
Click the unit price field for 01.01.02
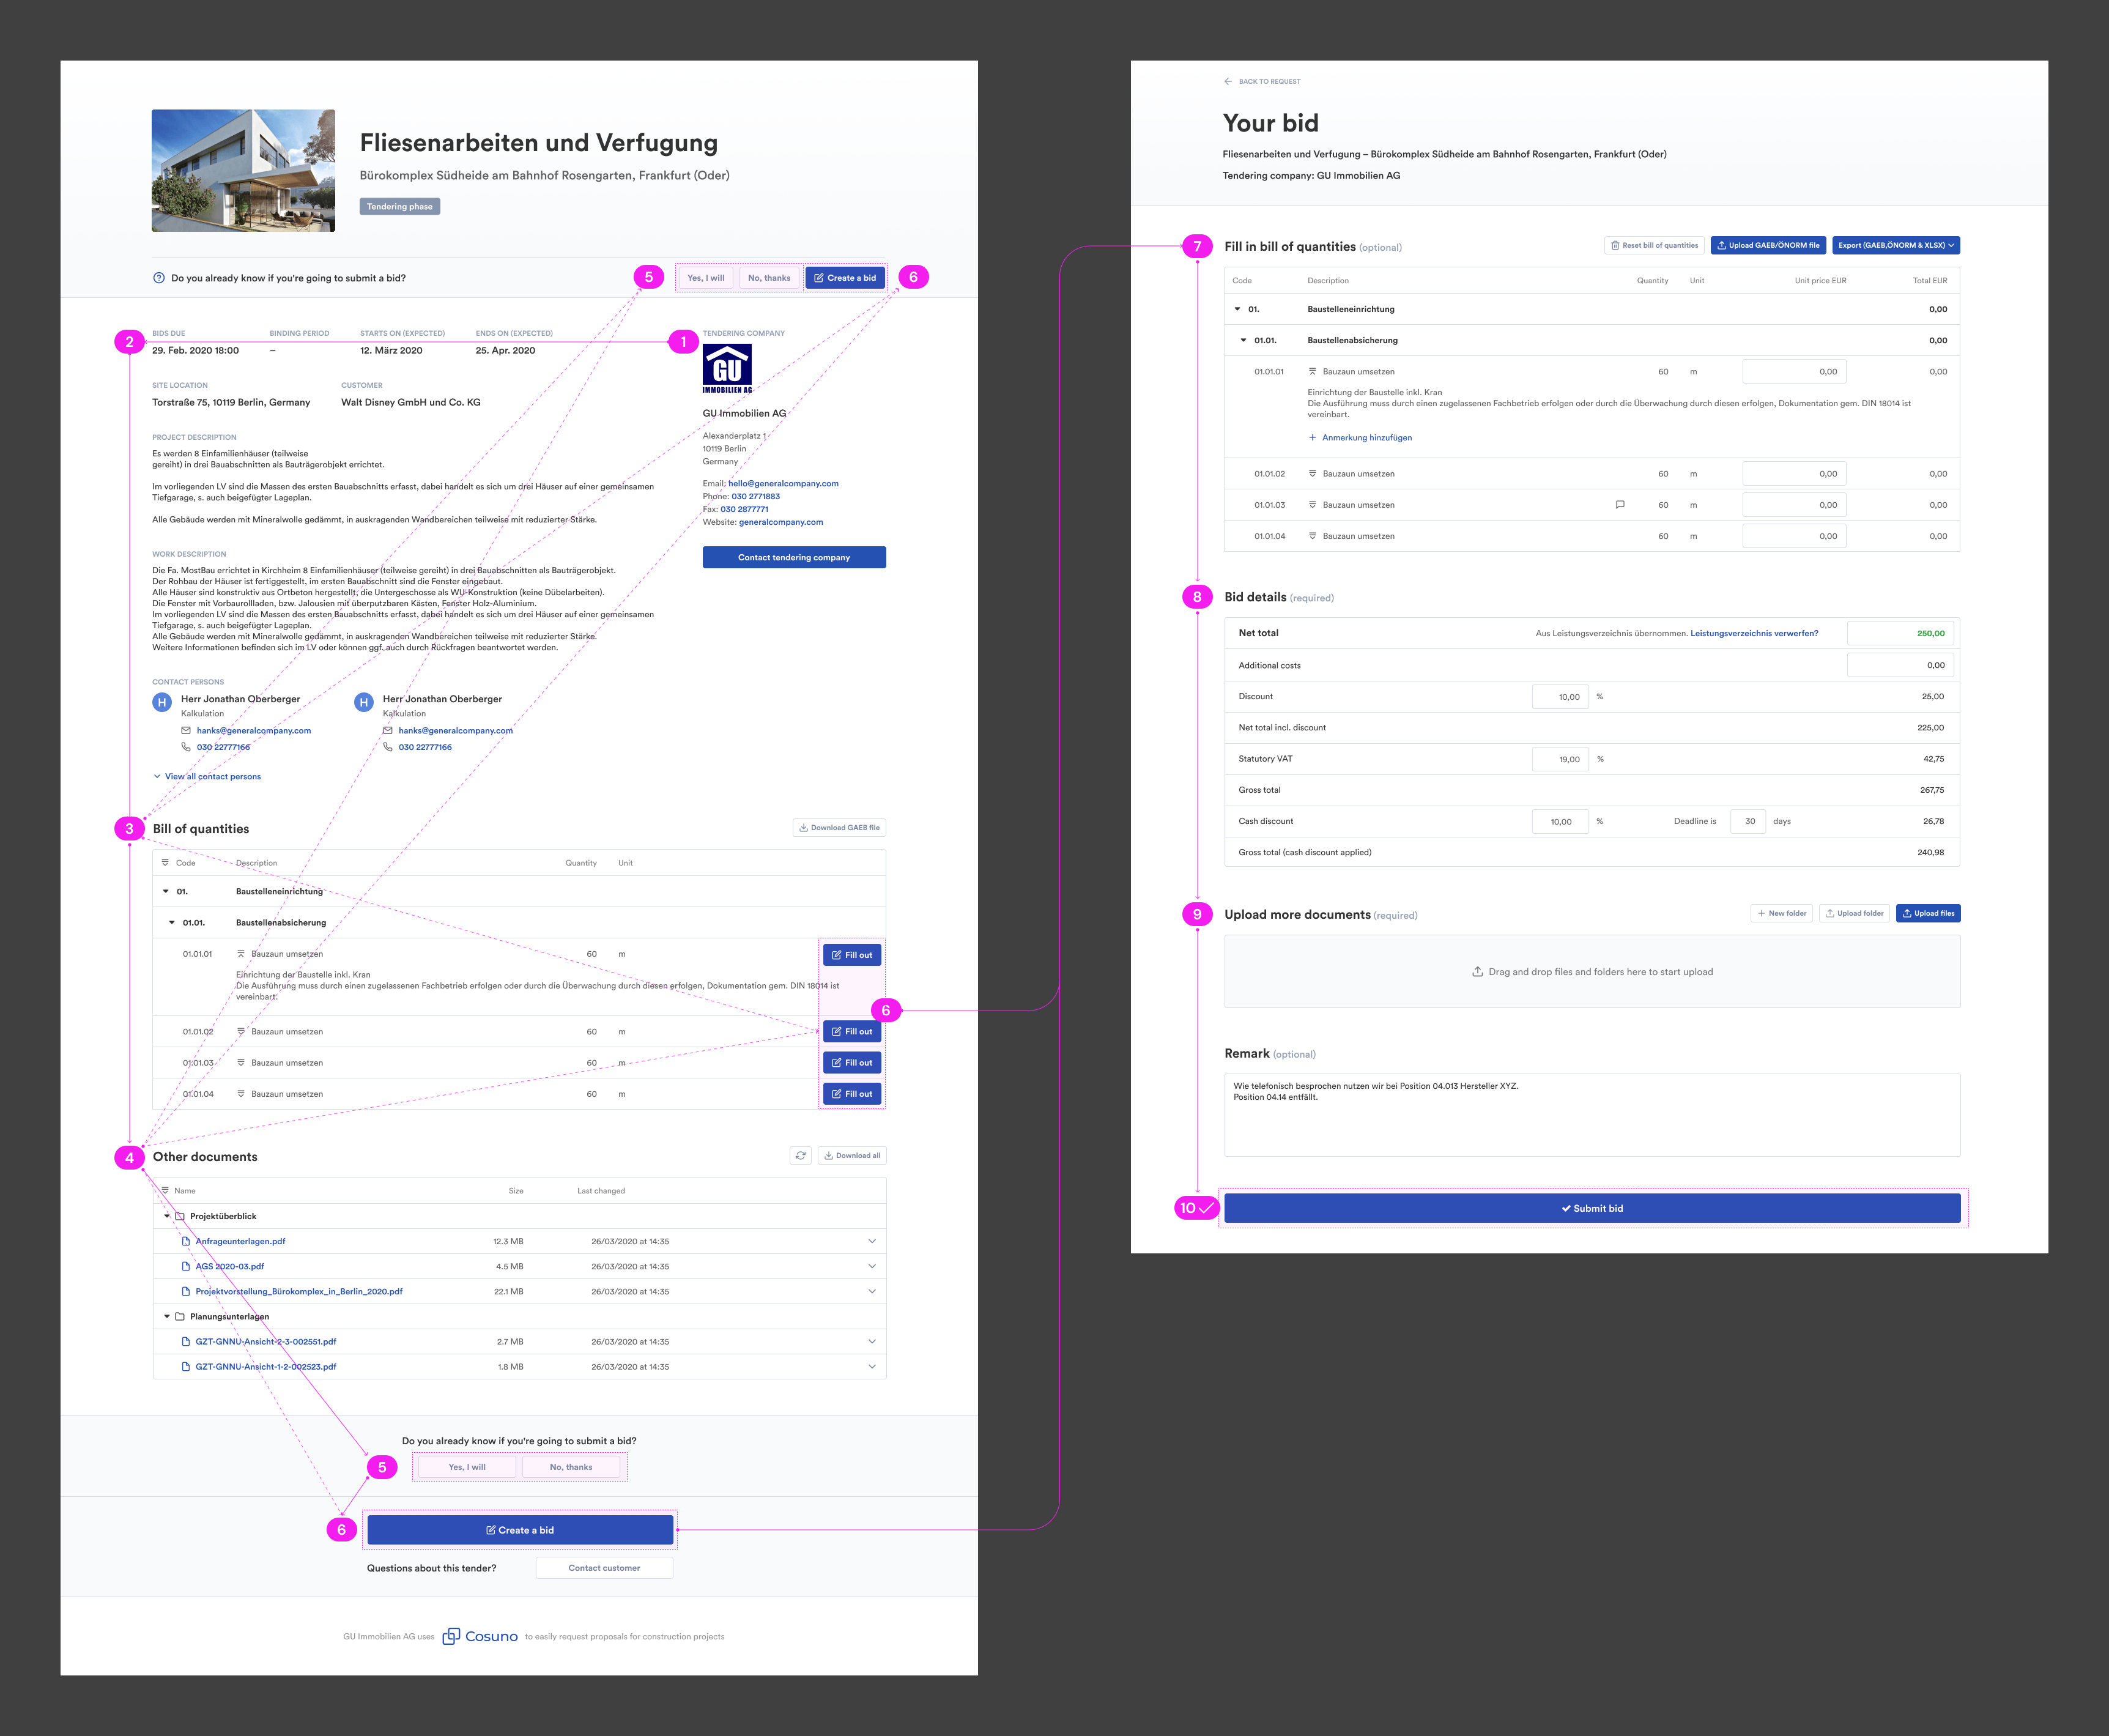coord(1793,473)
